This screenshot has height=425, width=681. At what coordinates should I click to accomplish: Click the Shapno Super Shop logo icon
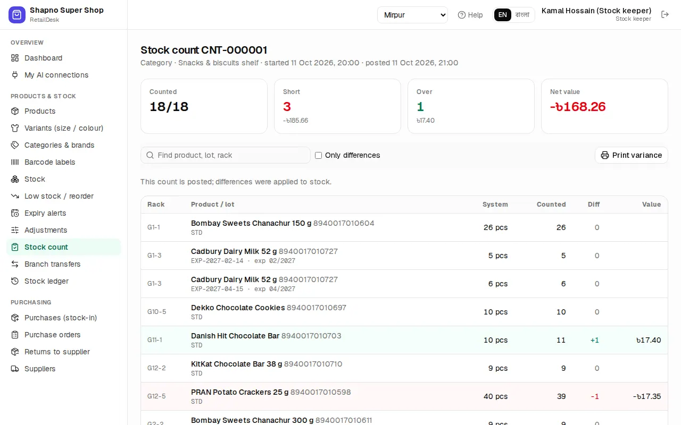click(17, 15)
